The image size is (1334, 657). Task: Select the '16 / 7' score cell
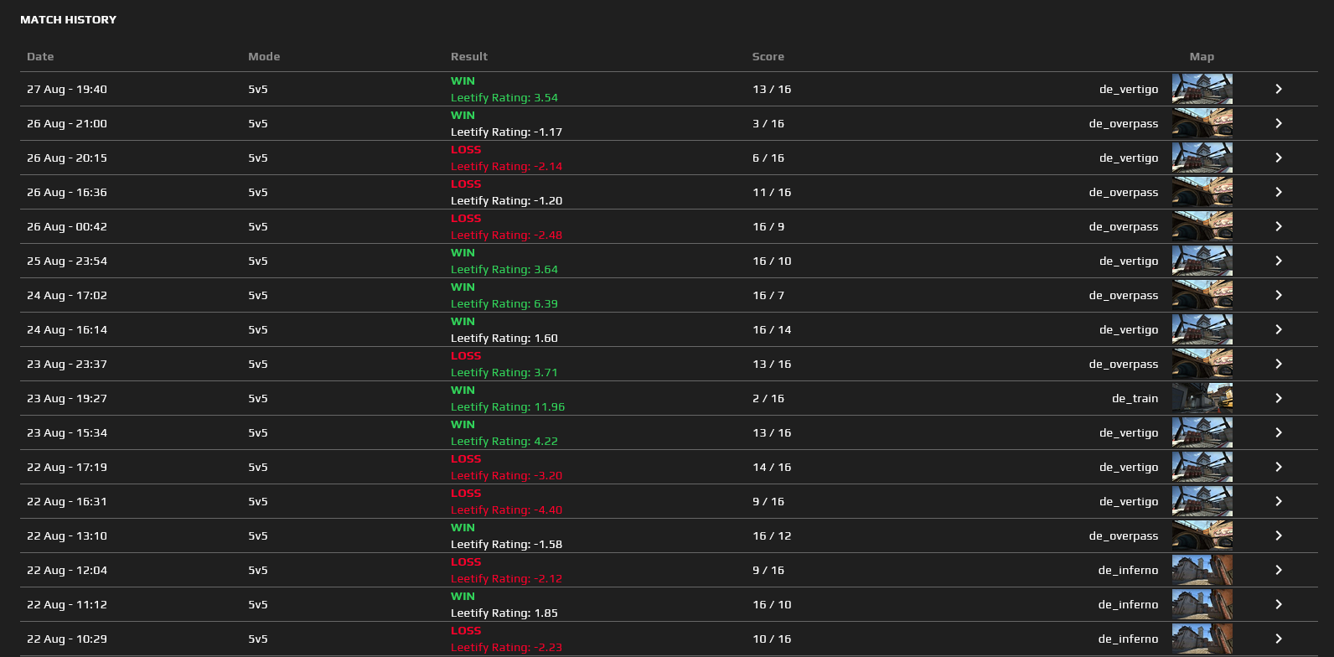pyautogui.click(x=768, y=295)
